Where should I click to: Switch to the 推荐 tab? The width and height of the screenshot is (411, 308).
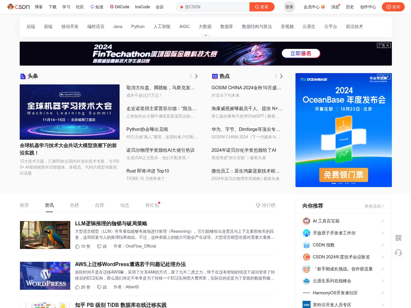pos(24,205)
